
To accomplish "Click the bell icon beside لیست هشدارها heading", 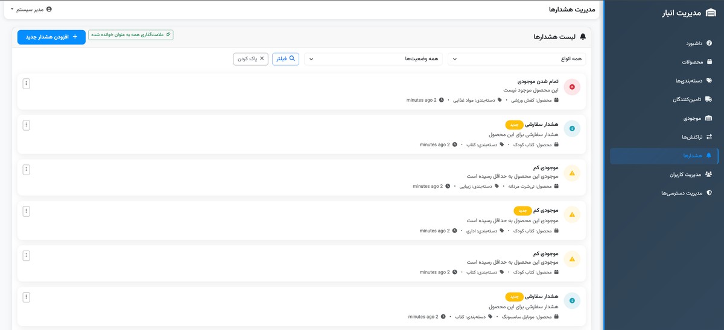I will click(x=582, y=37).
